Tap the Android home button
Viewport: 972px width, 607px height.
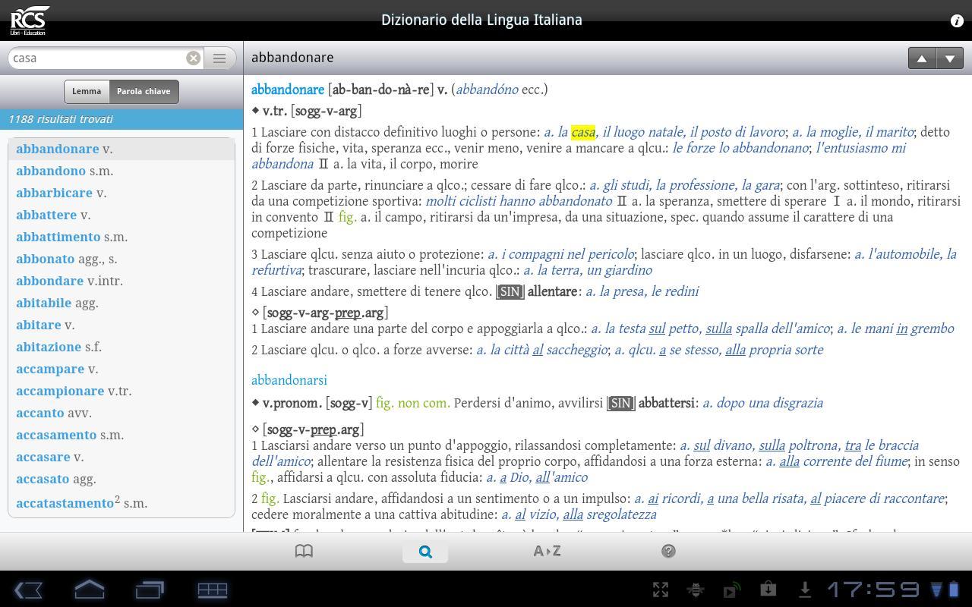89,590
